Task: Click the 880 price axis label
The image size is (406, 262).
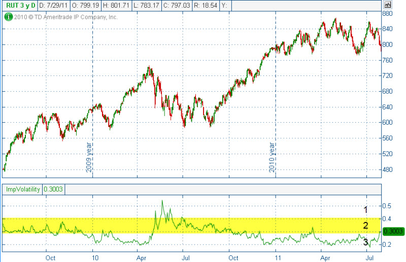Action: coord(388,14)
